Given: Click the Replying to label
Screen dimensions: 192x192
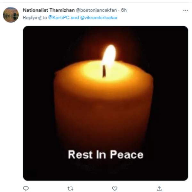Looking at the screenshot, I should point(35,18).
